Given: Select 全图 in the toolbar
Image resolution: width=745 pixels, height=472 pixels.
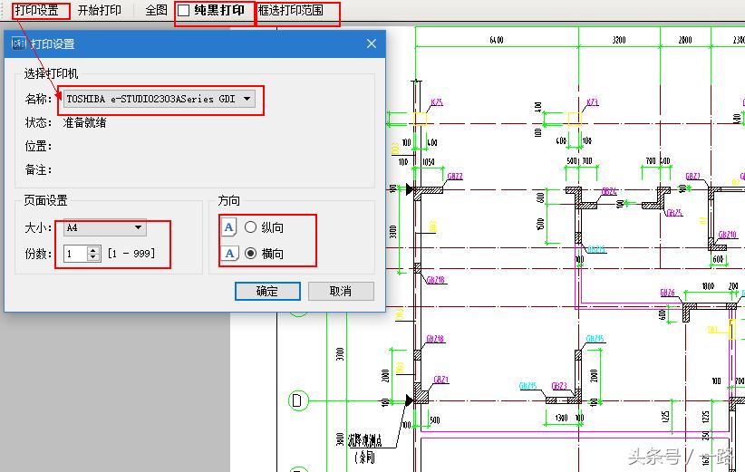Looking at the screenshot, I should (x=157, y=11).
